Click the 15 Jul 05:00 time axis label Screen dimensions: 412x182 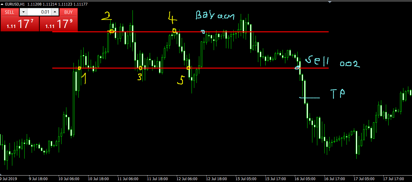coord(246,179)
